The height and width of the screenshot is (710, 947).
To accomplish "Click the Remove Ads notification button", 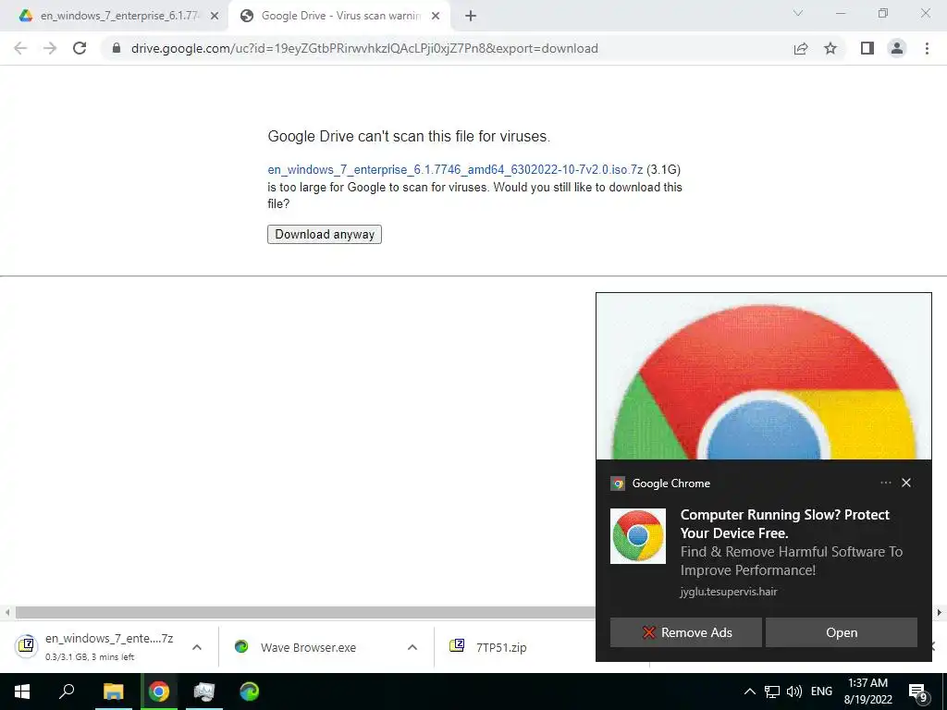I will click(x=685, y=632).
